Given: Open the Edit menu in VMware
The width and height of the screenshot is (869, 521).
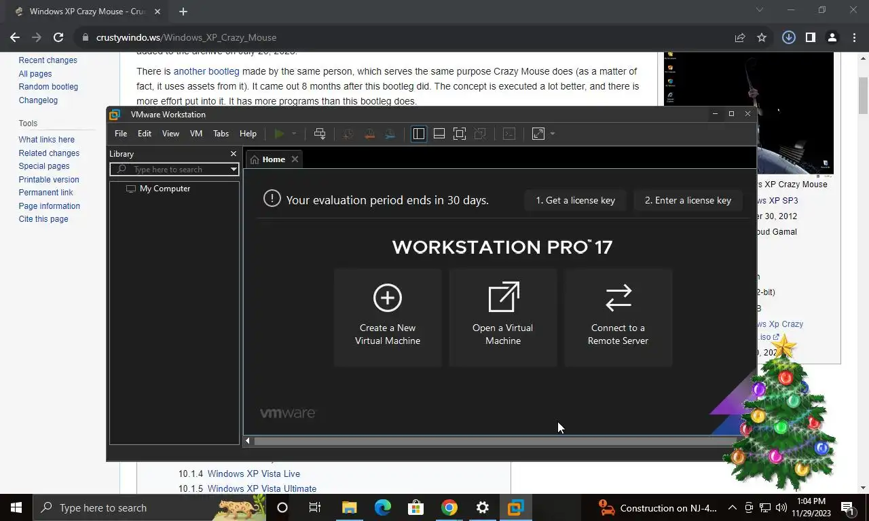Looking at the screenshot, I should (145, 134).
